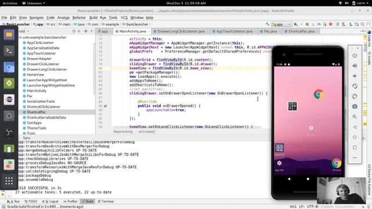The image size is (372, 209).
Task: Collapse all in the Project panel header
Action: 79,31
